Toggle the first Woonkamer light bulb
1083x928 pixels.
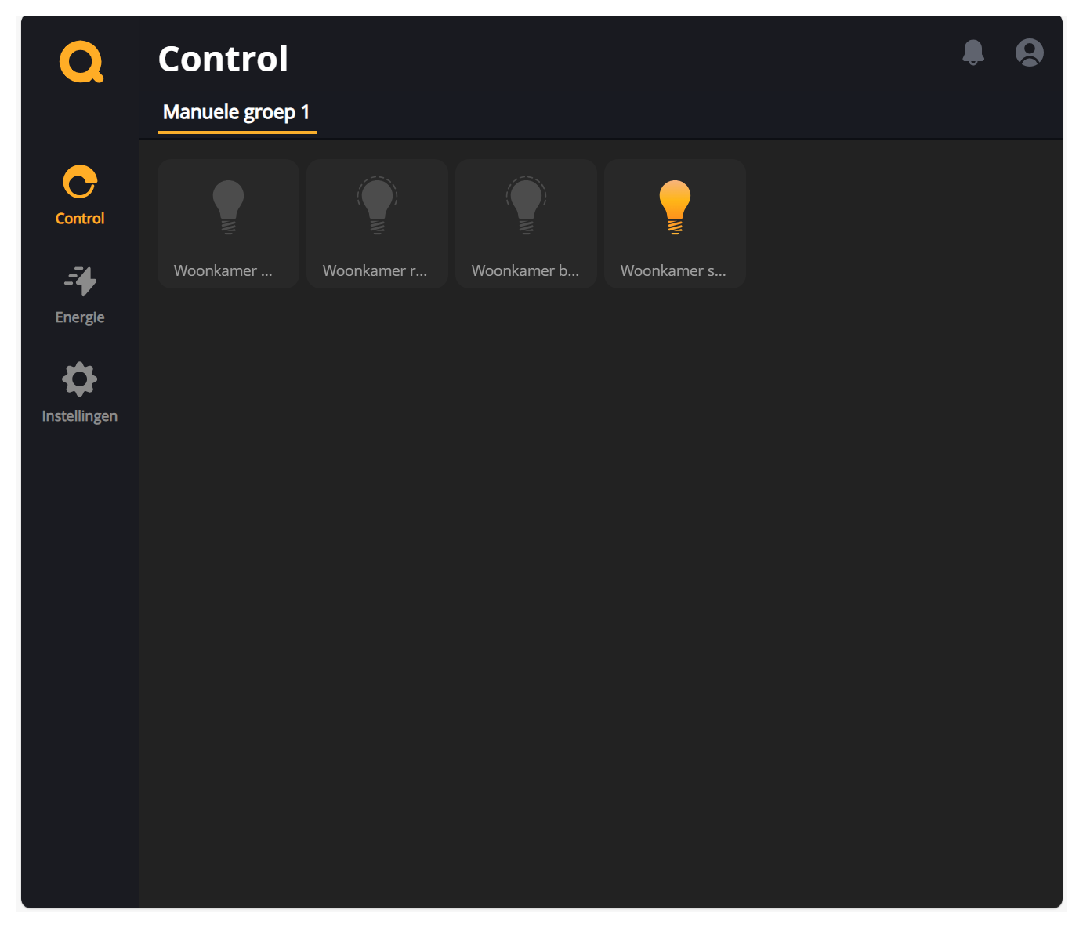pyautogui.click(x=228, y=207)
